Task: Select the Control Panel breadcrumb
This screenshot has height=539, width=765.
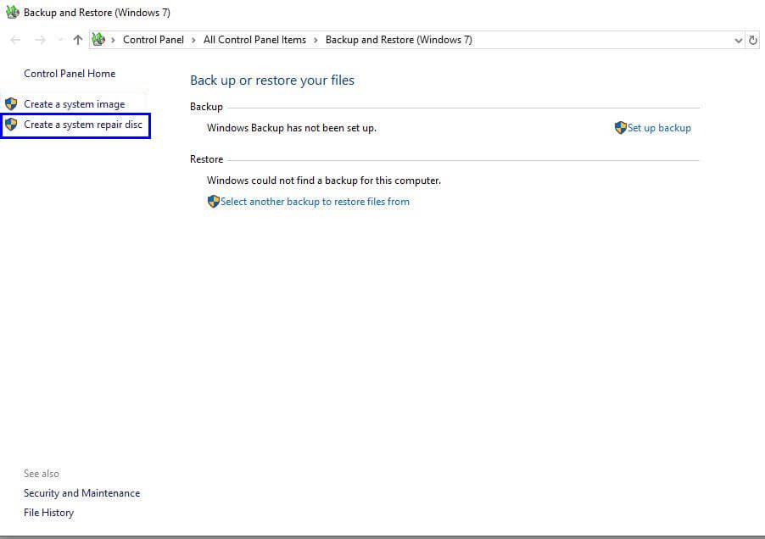Action: [x=154, y=40]
